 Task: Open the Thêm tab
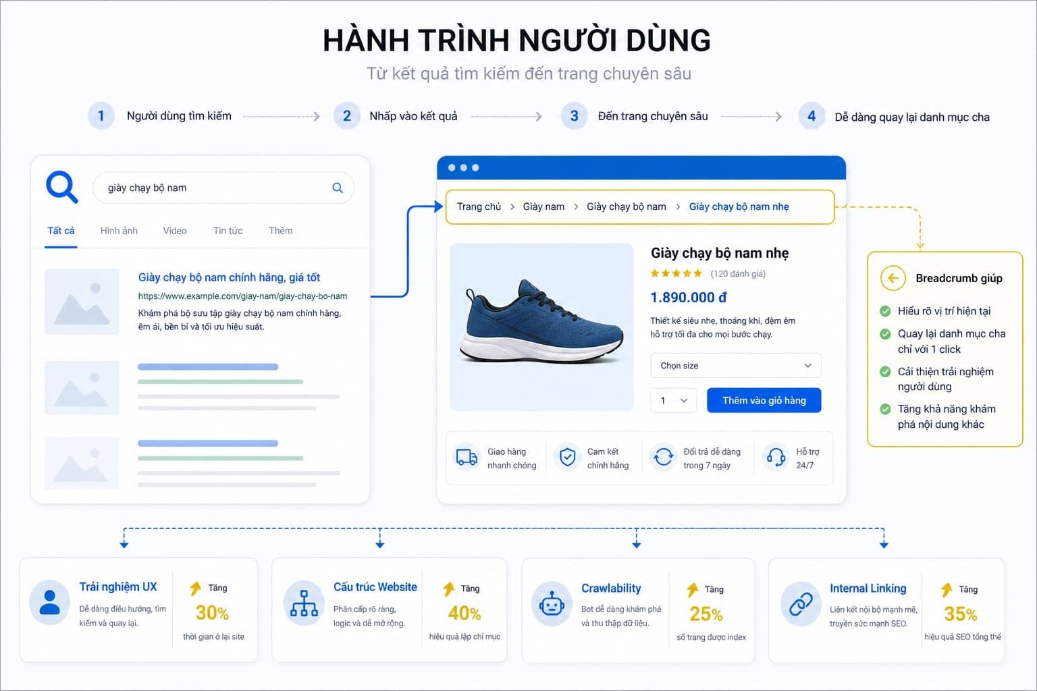click(x=281, y=231)
